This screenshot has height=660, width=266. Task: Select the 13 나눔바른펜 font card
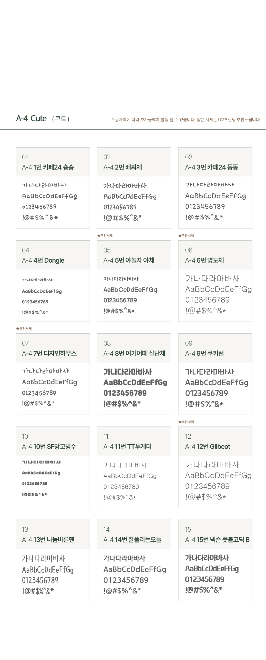click(x=53, y=560)
